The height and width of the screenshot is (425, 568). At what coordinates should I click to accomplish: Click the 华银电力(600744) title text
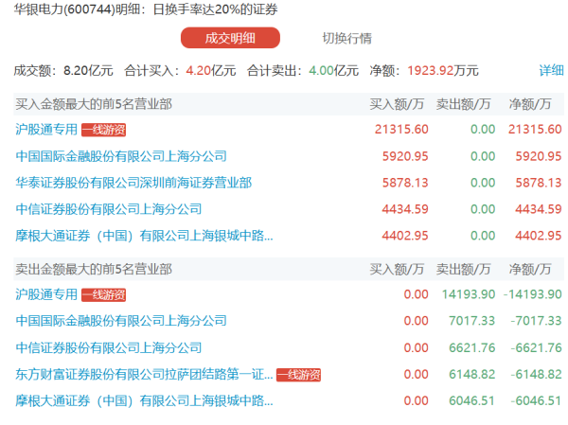(57, 11)
